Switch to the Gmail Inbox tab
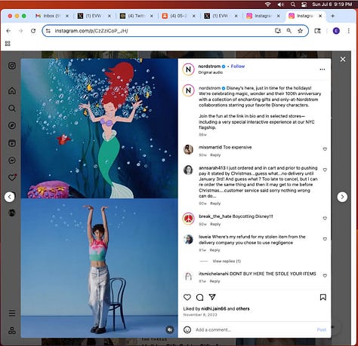 [52, 16]
